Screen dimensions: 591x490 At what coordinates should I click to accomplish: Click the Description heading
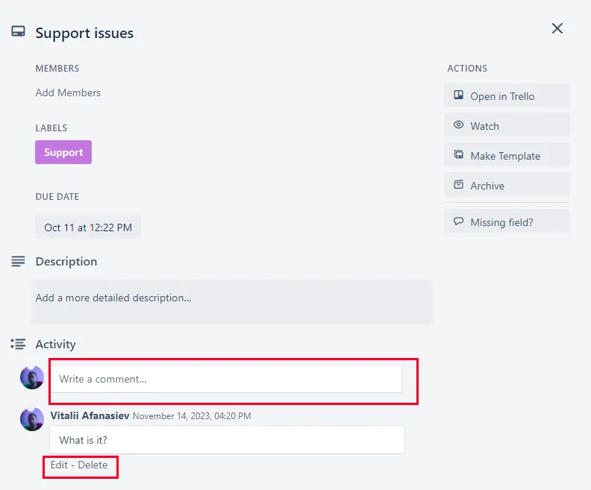pyautogui.click(x=66, y=261)
